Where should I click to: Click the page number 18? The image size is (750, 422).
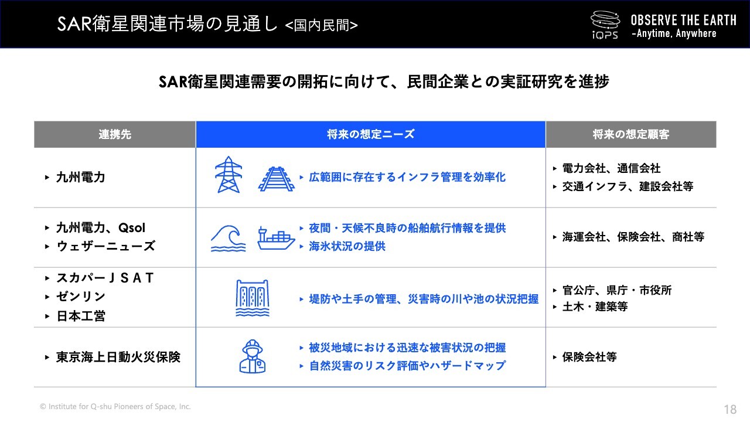click(x=730, y=409)
